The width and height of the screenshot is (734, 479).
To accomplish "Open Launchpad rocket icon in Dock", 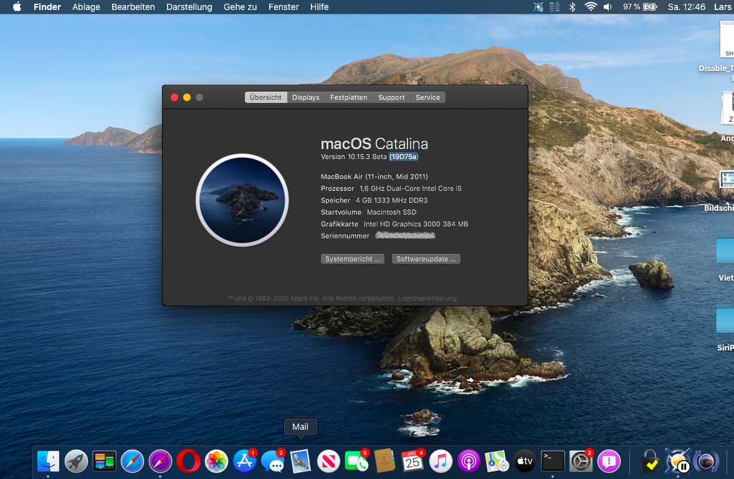I will coord(76,462).
